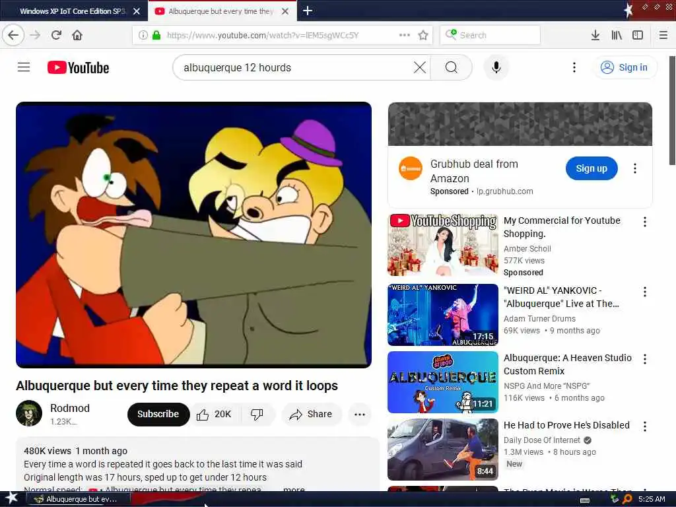Open a new tab with plus button
676x507 pixels.
(308, 11)
